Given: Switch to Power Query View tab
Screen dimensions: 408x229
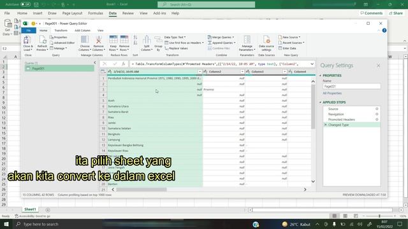Looking at the screenshot, I should [101, 31].
